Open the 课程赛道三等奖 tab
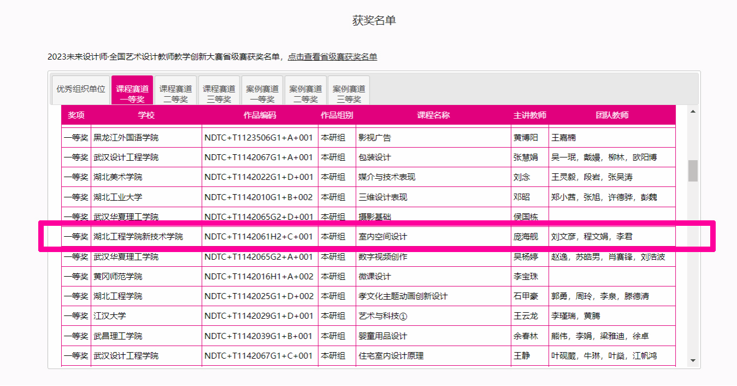This screenshot has width=737, height=386. pos(219,93)
